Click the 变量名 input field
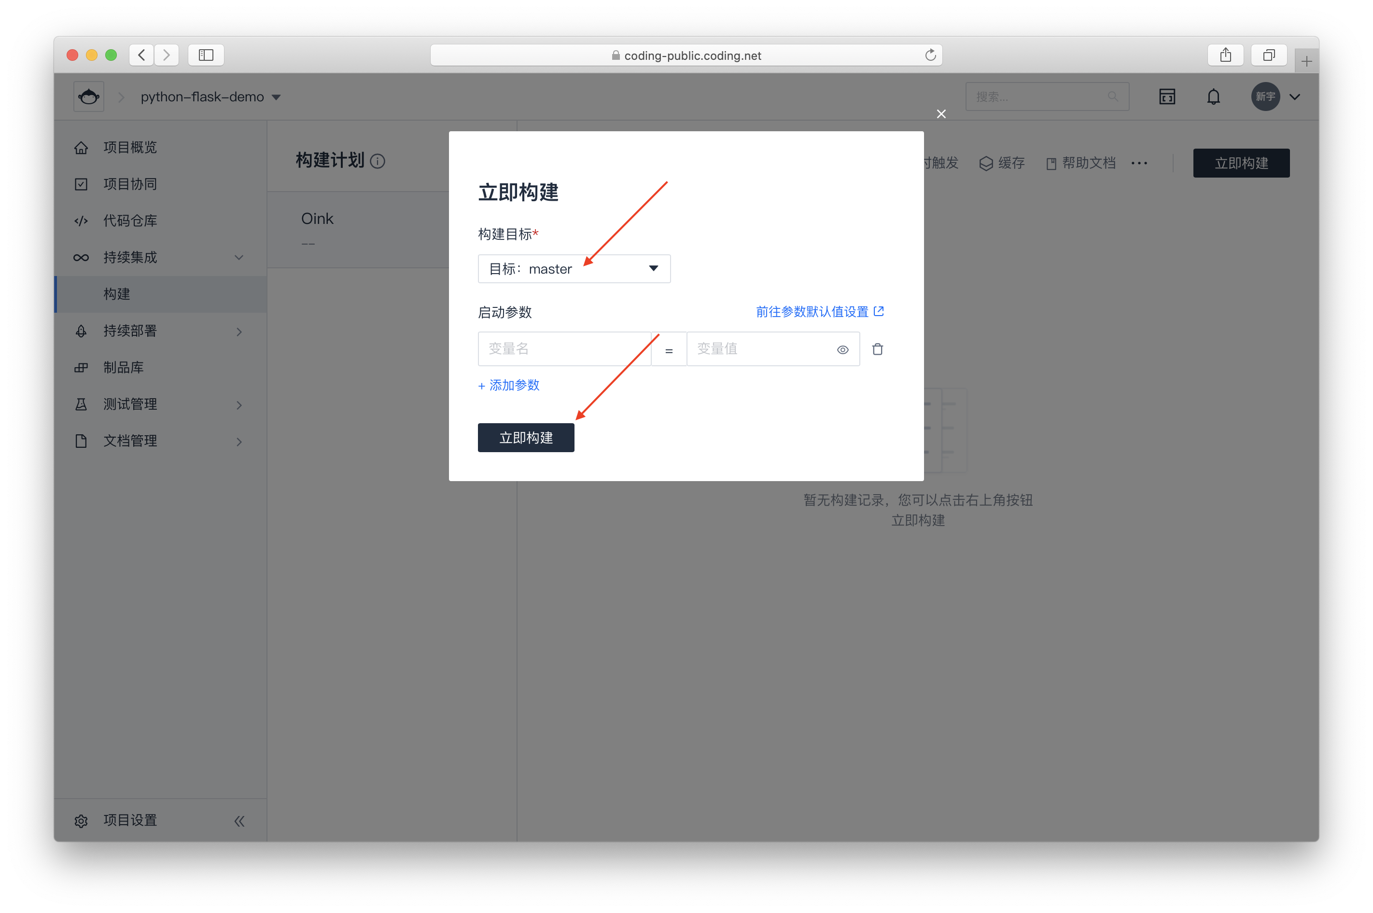The image size is (1373, 913). pyautogui.click(x=563, y=348)
